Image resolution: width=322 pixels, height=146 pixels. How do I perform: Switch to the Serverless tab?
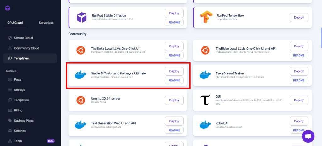point(46,23)
